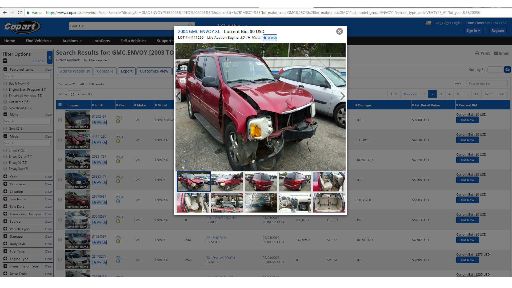
Task: Expand the Fuel Type filter section
Action: [x=5, y=251]
